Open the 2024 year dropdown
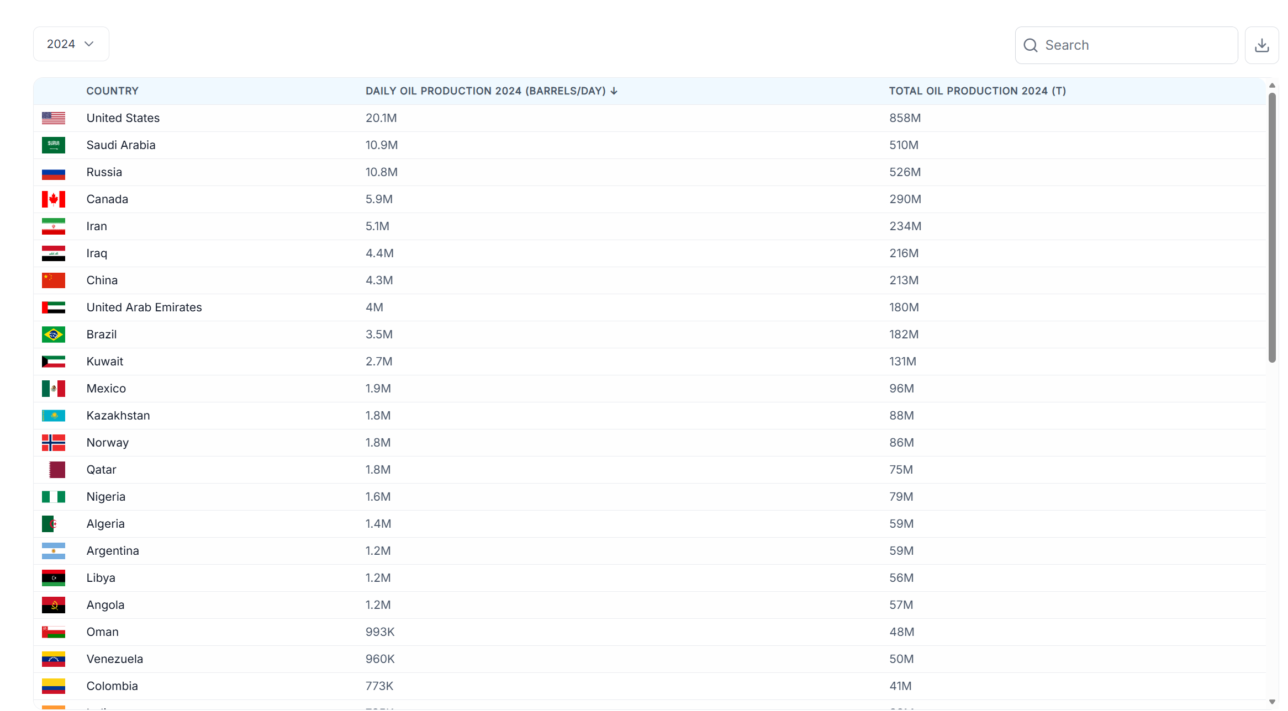 pos(71,44)
